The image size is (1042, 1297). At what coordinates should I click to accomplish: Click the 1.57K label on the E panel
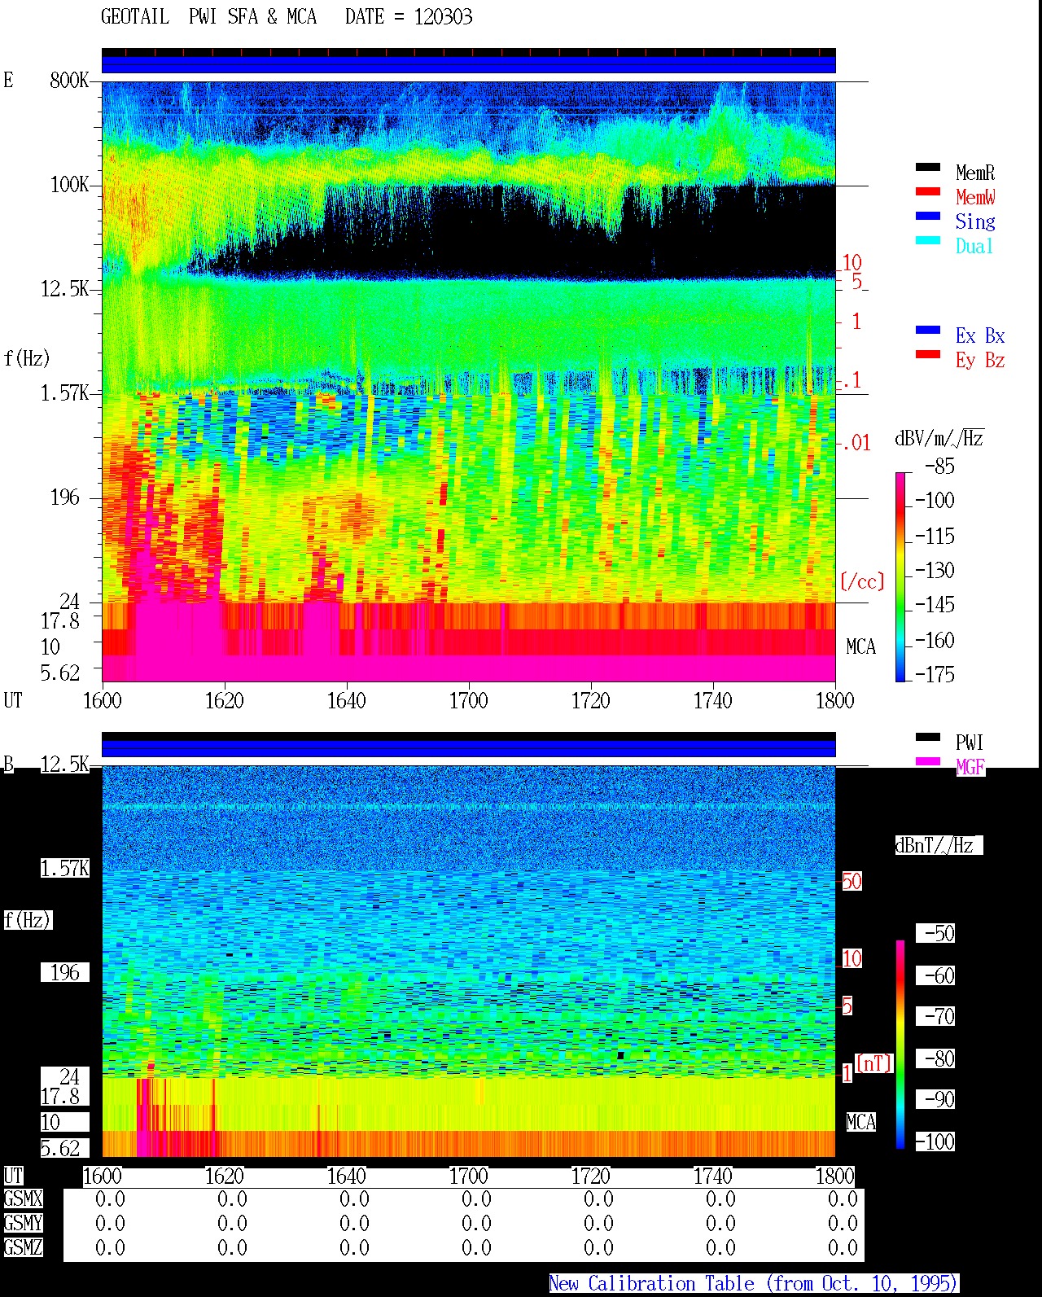64,392
